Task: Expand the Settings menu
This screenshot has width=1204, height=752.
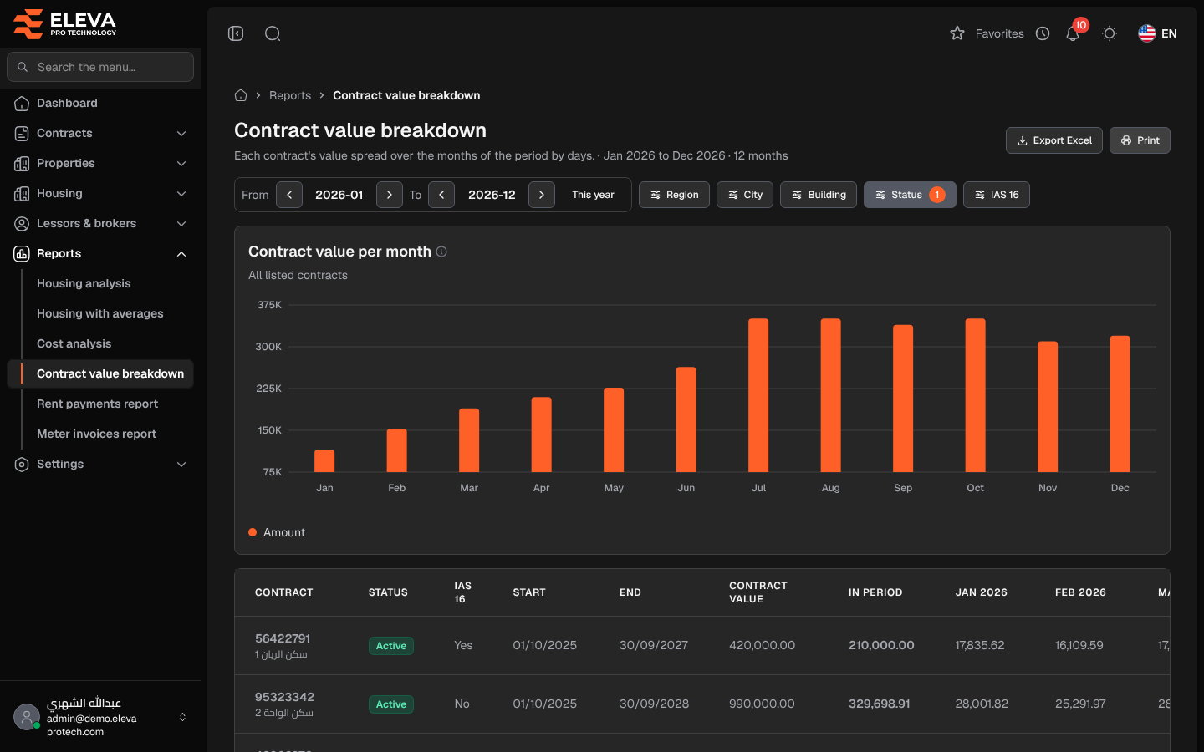Action: [x=100, y=464]
